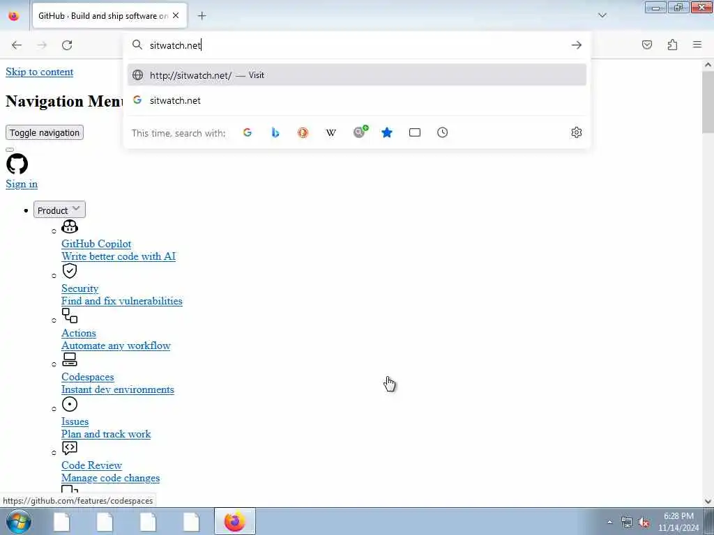The image size is (714, 535).
Task: Click the page scrollbar down arrow
Action: (x=708, y=502)
